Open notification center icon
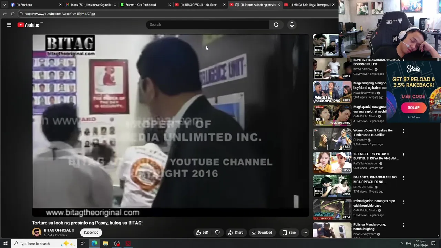This screenshot has width=441, height=248. point(433,244)
